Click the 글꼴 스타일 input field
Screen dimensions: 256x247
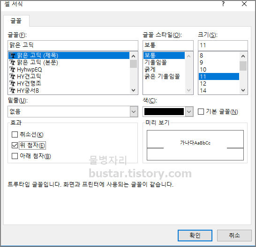168,45
